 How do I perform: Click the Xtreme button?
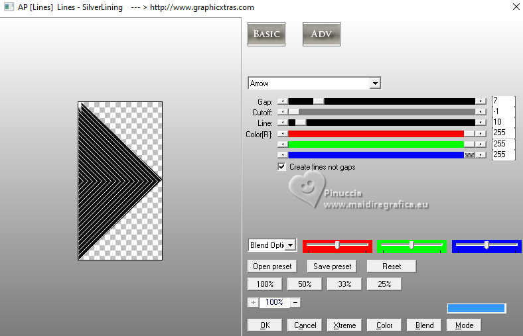(x=344, y=325)
